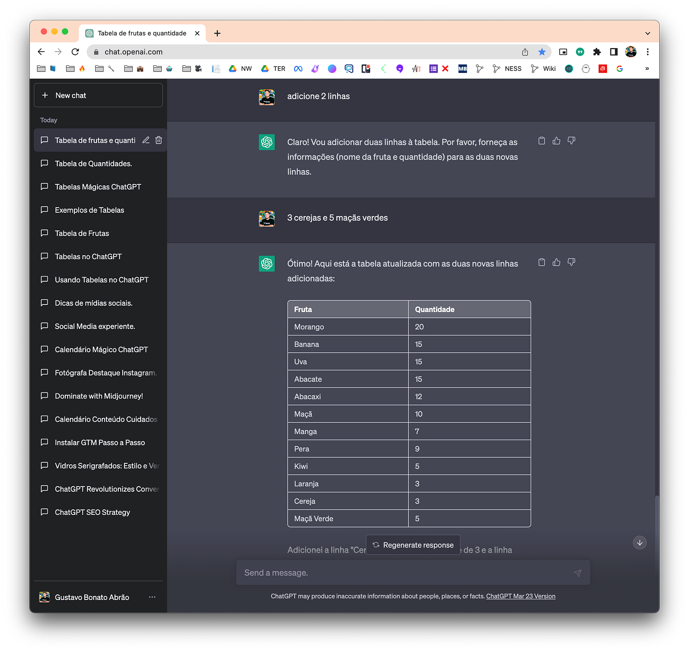
Task: Dislike the 'Ótimo! Aqui está' response
Action: [571, 262]
